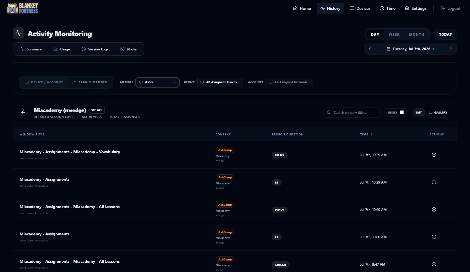Click the "Total Sessions: 6" label

[125, 117]
